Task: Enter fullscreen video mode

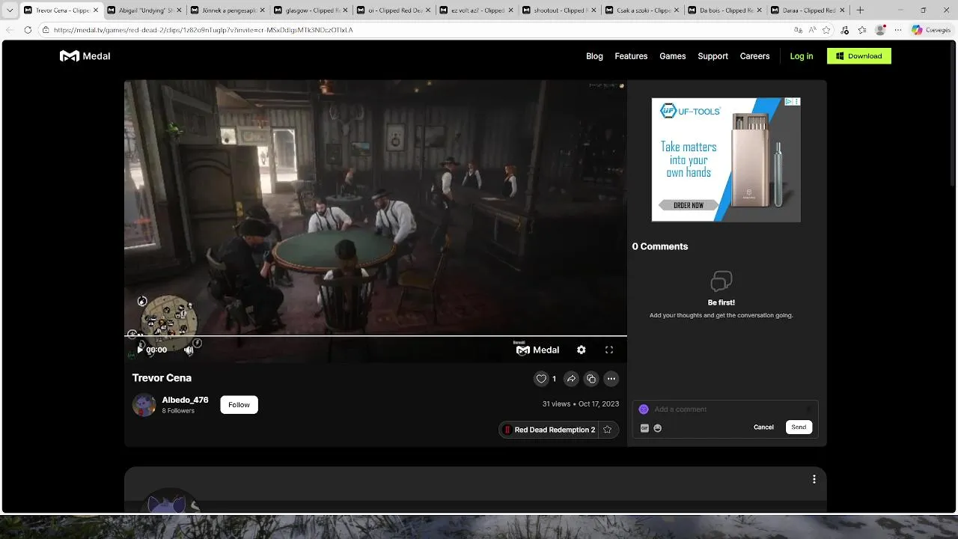Action: point(609,350)
